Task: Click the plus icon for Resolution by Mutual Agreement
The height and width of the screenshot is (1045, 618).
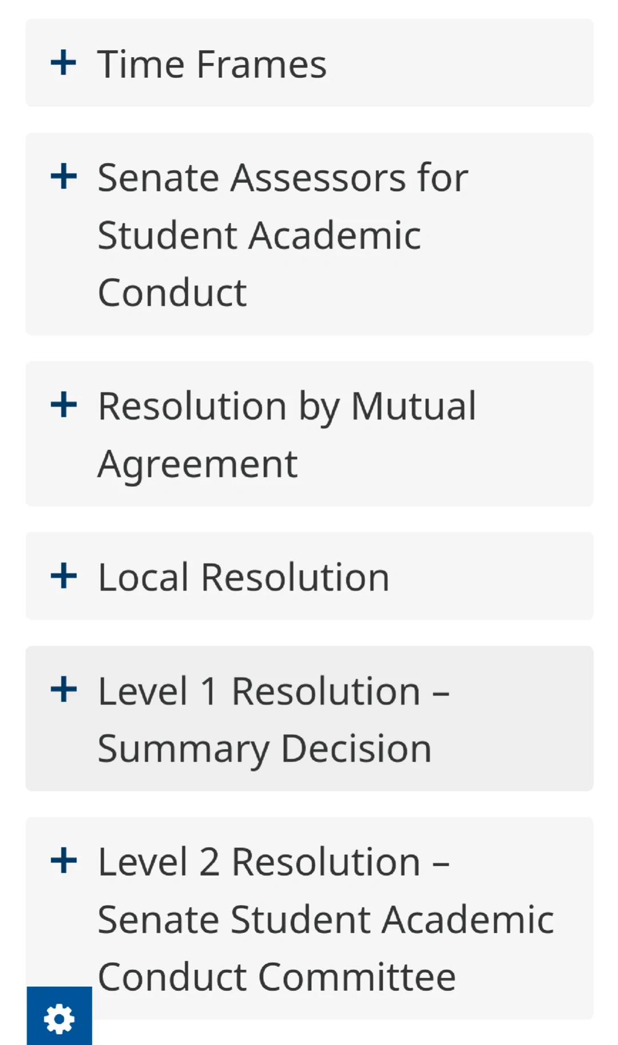Action: pos(64,405)
